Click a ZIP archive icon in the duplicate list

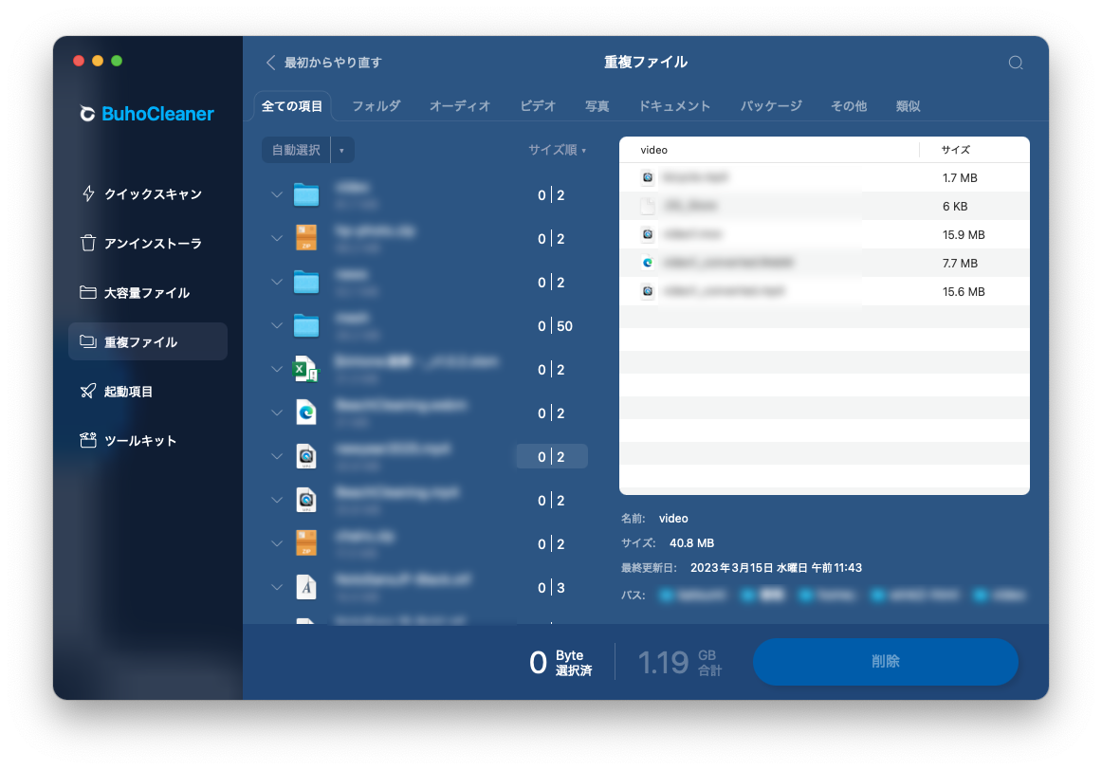click(305, 238)
